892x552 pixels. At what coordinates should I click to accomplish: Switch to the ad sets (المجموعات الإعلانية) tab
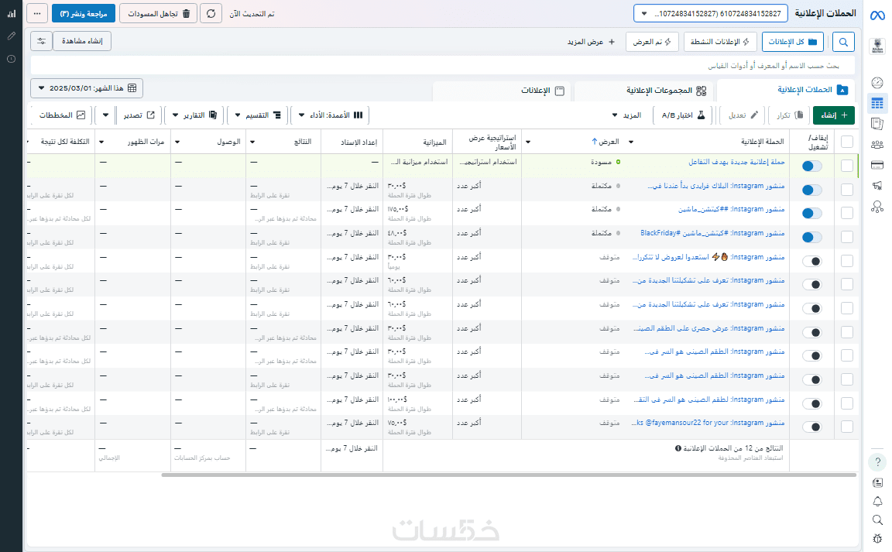click(643, 91)
